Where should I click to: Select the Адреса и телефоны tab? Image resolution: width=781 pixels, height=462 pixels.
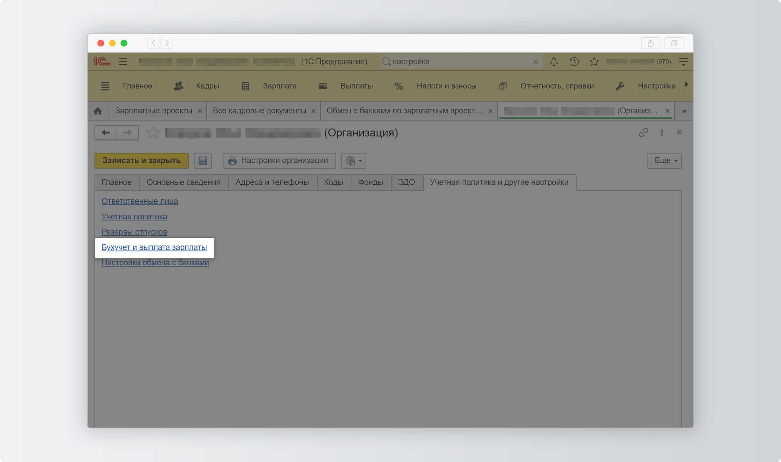tap(272, 182)
